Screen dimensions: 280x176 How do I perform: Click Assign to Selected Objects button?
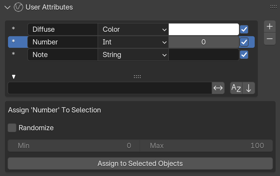pyautogui.click(x=140, y=164)
